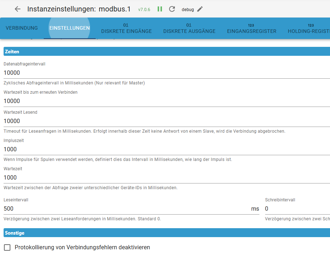Change the Leseintervall value 500
The height and width of the screenshot is (255, 330).
coord(126,209)
